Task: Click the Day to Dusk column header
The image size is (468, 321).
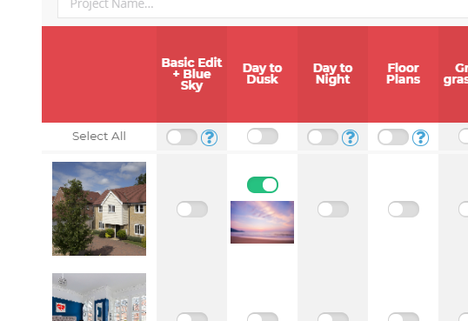Action: (263, 74)
